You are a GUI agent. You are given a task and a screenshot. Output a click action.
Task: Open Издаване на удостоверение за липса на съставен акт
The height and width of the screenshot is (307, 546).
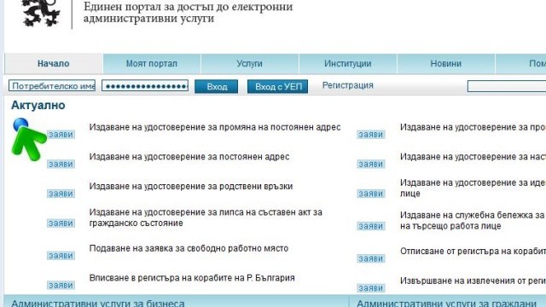[206, 217]
